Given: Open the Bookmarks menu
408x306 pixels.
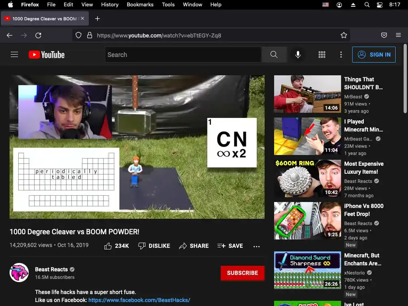Looking at the screenshot, I should coord(140,5).
